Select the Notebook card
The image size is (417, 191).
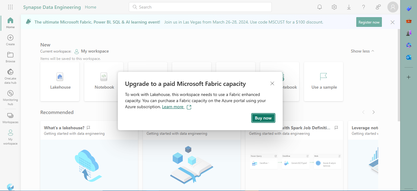104,82
